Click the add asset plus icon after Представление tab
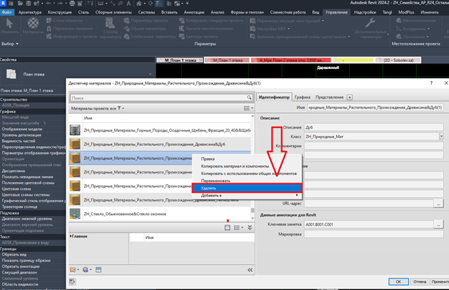 (x=350, y=97)
